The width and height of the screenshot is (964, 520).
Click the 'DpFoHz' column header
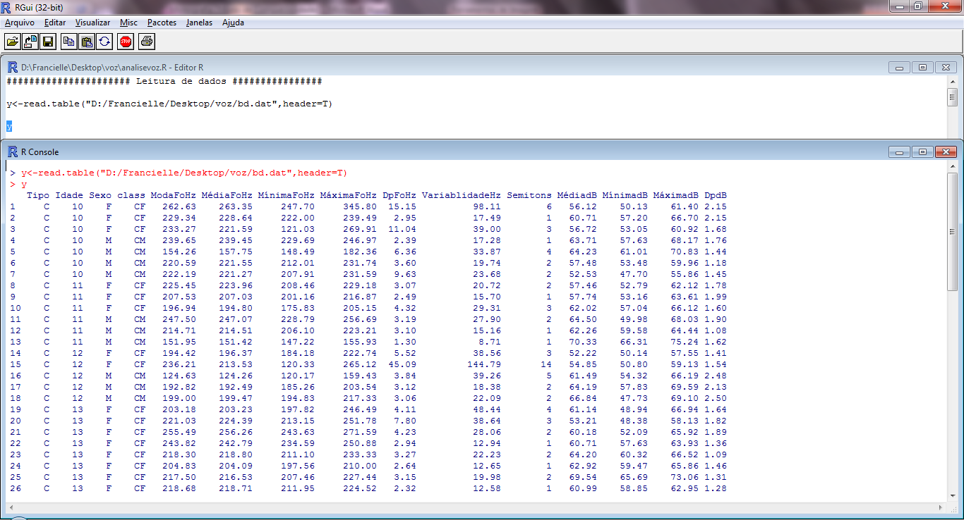click(x=399, y=195)
